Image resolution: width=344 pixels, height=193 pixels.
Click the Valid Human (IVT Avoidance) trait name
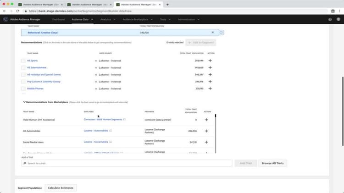click(39, 120)
